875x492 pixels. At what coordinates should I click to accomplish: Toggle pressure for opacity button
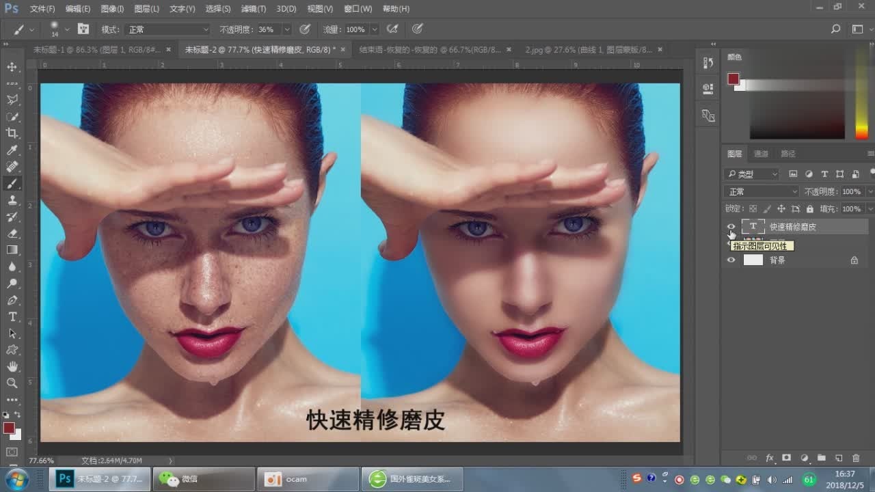(305, 29)
